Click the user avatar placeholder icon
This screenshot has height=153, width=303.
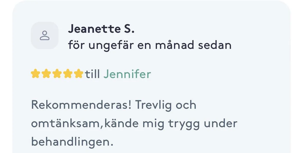45,35
